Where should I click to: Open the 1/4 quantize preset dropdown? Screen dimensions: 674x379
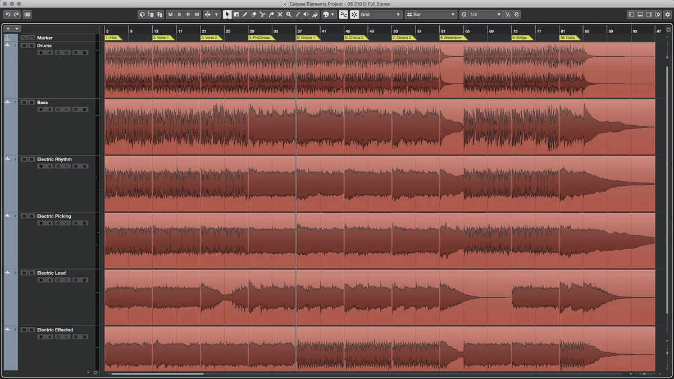click(481, 15)
